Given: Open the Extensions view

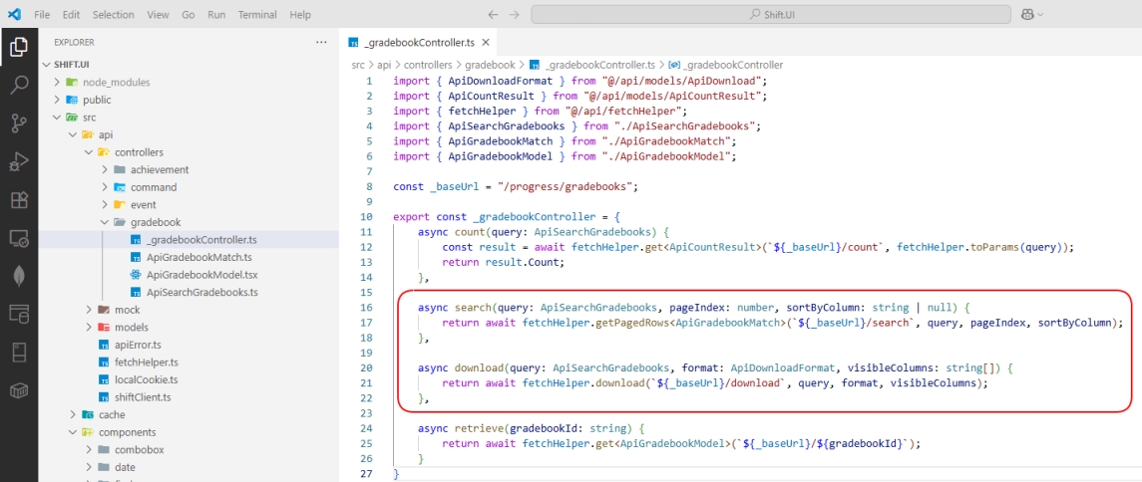Looking at the screenshot, I should pyautogui.click(x=19, y=200).
